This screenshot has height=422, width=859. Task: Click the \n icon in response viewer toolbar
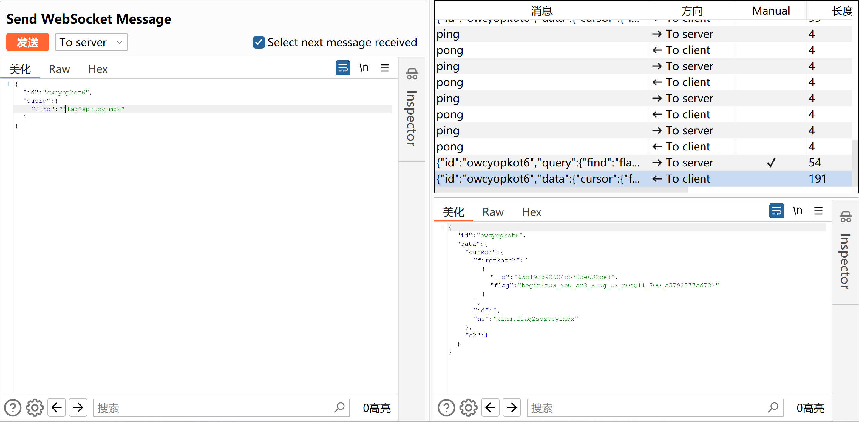[x=798, y=211]
